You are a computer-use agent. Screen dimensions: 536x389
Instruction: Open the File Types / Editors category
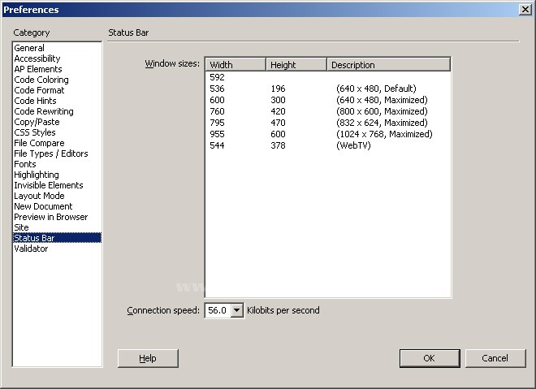click(x=51, y=153)
